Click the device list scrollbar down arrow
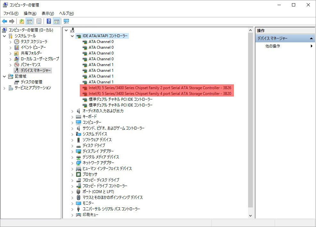This screenshot has width=316, height=227. tap(250, 215)
